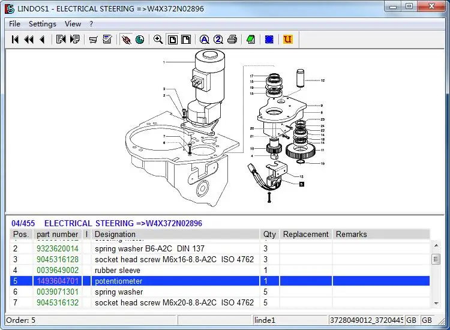
Task: Click the blue square dotted-border icon
Action: pos(269,40)
